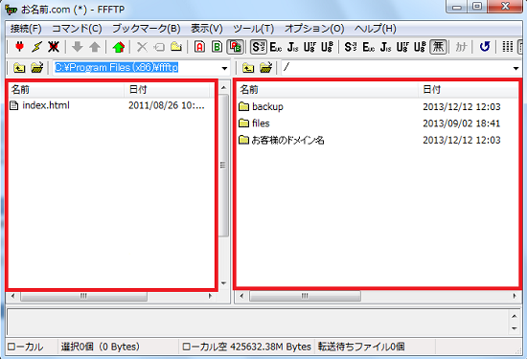Viewport: 527px width, 359px height.
Task: Choose the EUC icon in the first kanji code group
Action: coord(276,47)
